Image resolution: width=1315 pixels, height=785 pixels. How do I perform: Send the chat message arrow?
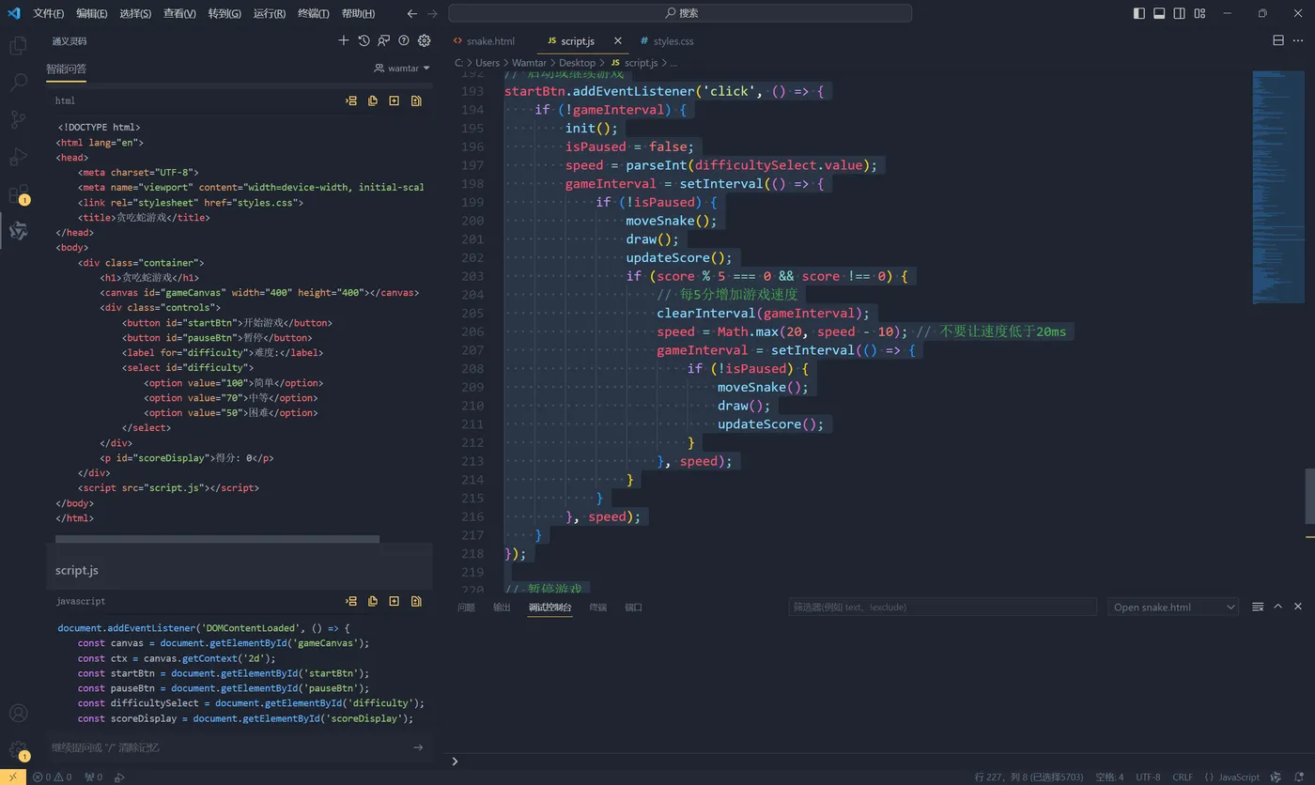click(418, 747)
